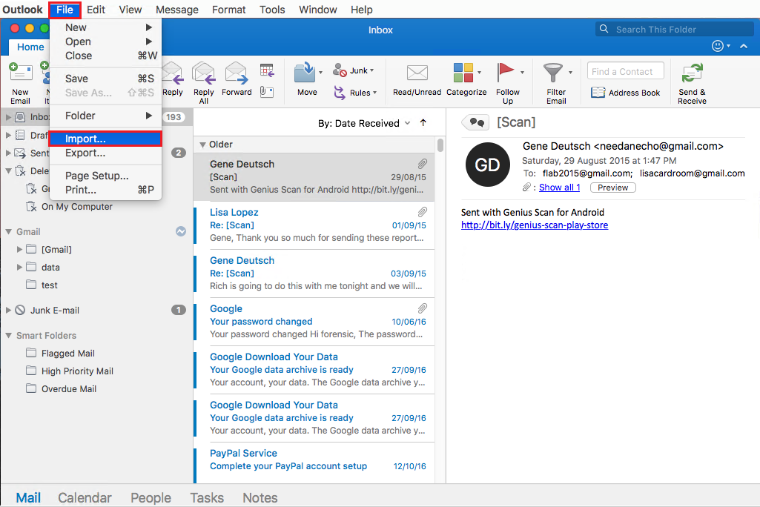This screenshot has width=760, height=507.
Task: Open the Lisa Lopez Re: [Scan] email
Action: point(315,225)
